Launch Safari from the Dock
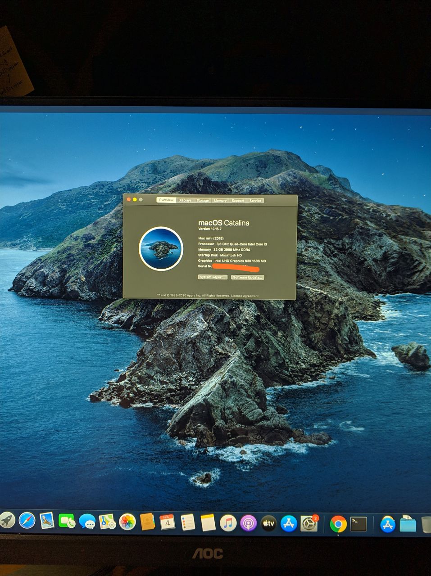Image resolution: width=431 pixels, height=576 pixels. (27, 521)
